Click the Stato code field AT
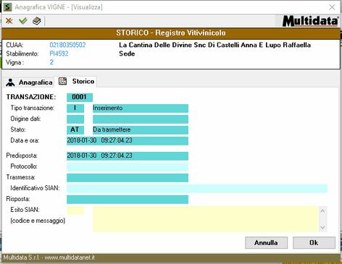342x264 pixels. (x=75, y=130)
